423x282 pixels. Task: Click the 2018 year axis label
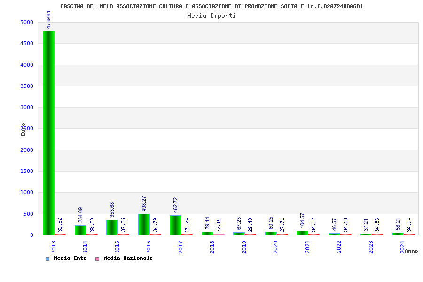(x=212, y=247)
